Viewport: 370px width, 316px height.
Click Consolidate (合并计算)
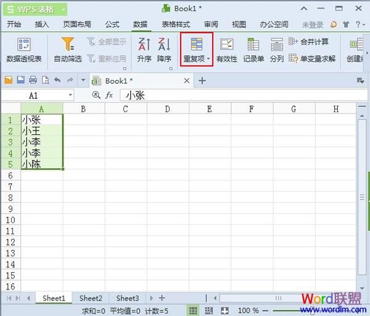click(309, 42)
